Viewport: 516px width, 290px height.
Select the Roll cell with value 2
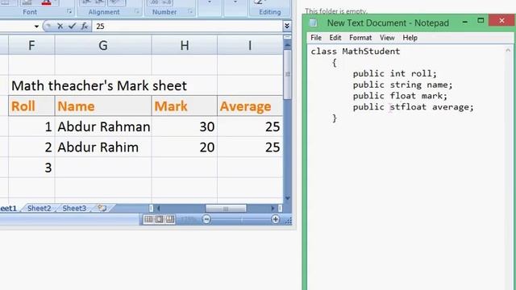coord(31,147)
